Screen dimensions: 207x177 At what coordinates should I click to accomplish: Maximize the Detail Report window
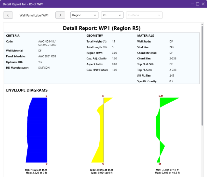coord(197,4)
